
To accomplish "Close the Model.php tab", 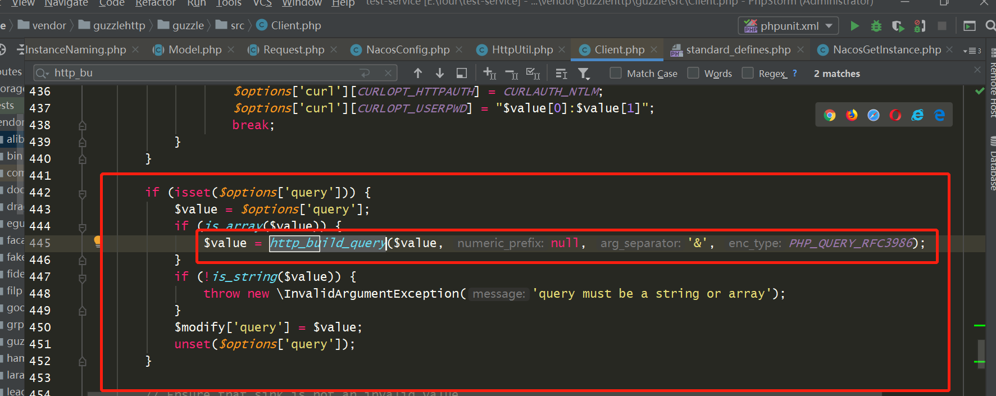I will point(231,49).
